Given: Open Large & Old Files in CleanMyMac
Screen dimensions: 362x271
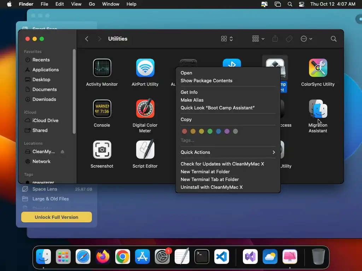Looking at the screenshot, I should coord(57,199).
